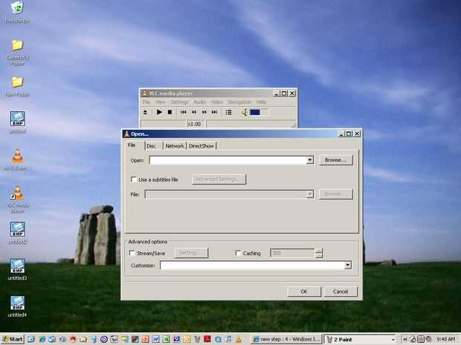Click the rewind (slower) icon in VLC toolbar
The height and width of the screenshot is (345, 461).
tap(194, 112)
